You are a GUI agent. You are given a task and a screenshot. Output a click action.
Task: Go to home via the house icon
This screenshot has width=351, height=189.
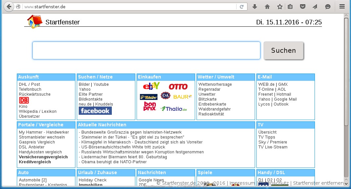pyautogui.click(x=267, y=7)
